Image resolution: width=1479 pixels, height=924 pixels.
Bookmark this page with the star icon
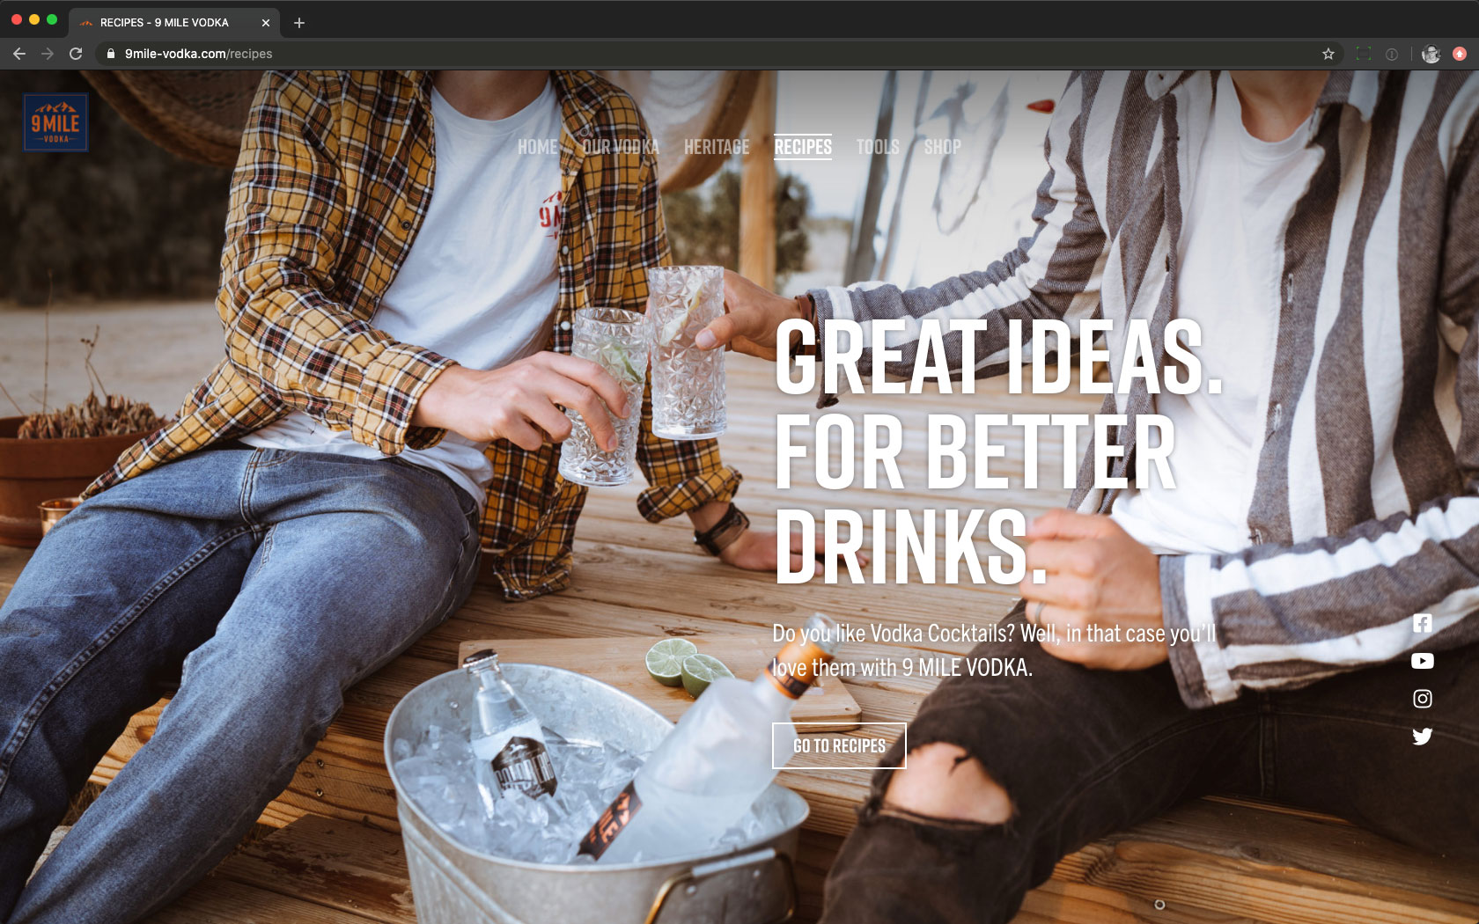point(1328,54)
